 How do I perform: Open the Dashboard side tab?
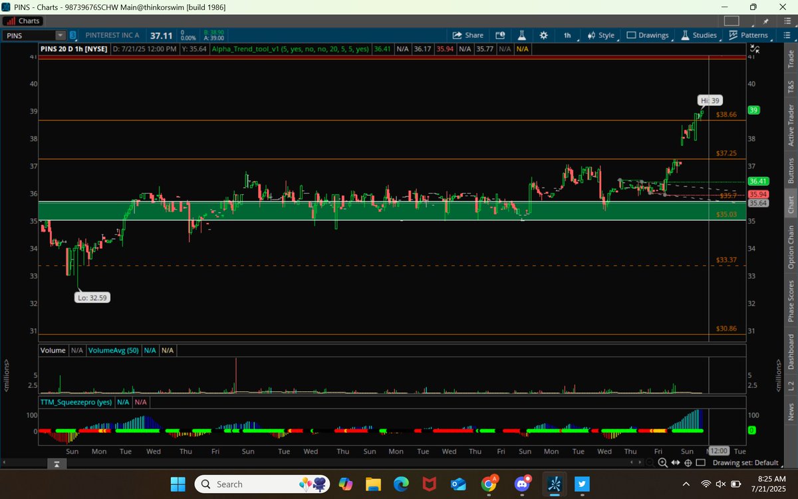[791, 351]
